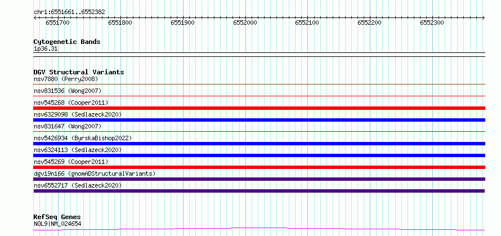This screenshot has height=236, width=501.
Task: Open the nsv6552717 (Sedlazeck2020) label
Action: point(78,185)
